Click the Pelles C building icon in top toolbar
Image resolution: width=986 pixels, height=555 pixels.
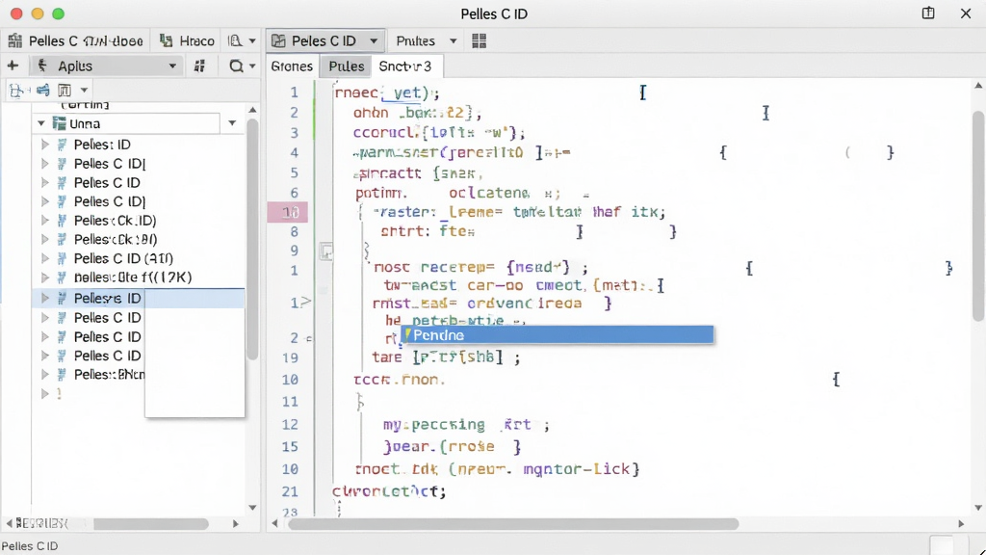pyautogui.click(x=15, y=40)
